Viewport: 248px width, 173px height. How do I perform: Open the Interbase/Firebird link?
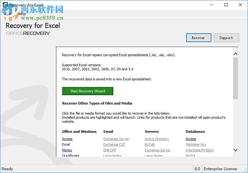point(199,150)
